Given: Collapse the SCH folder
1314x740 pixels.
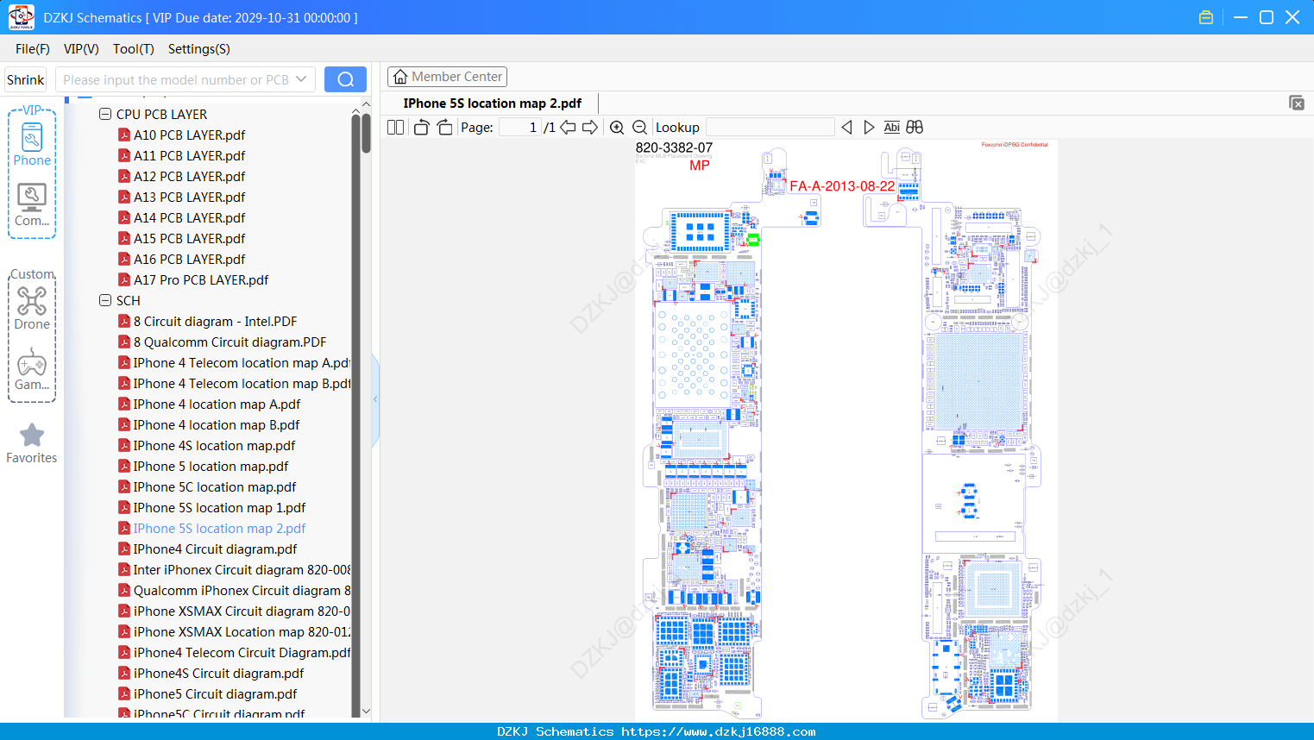Looking at the screenshot, I should pos(105,300).
